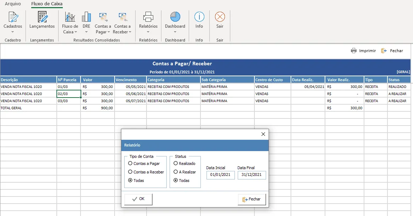This screenshot has height=216, width=413.
Task: Confirm the report with the OK button
Action: (138, 199)
